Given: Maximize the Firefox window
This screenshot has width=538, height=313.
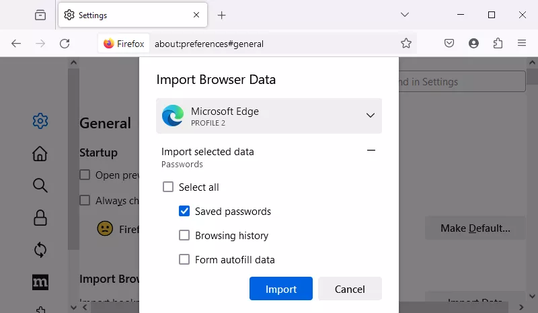Looking at the screenshot, I should coord(492,15).
